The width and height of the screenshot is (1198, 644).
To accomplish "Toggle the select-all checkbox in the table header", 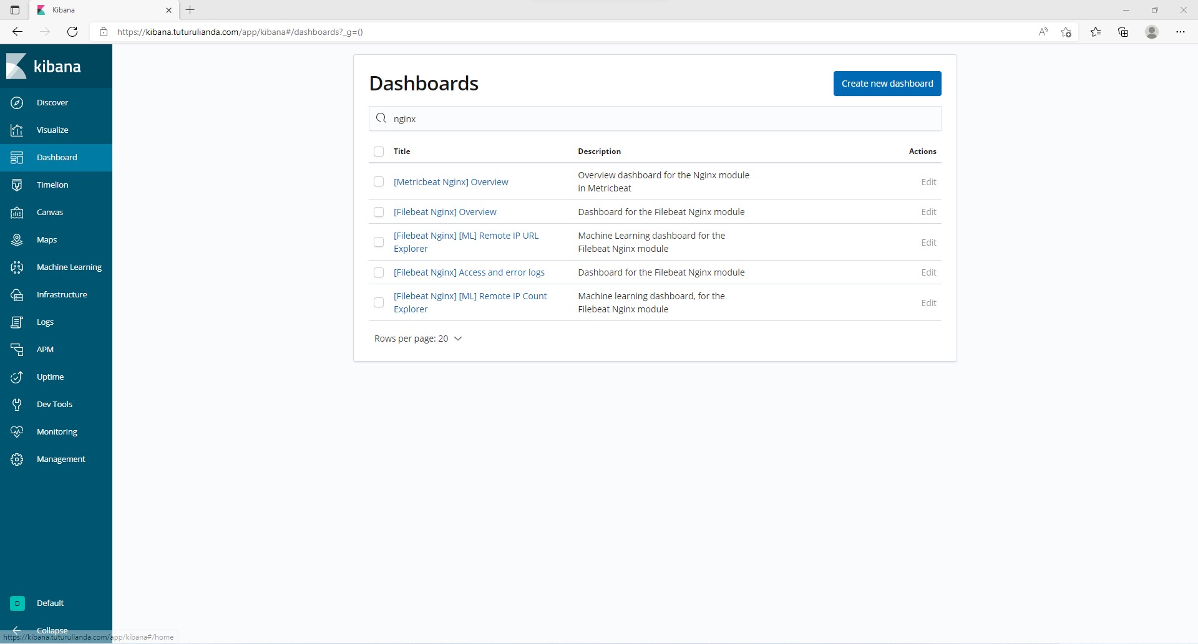I will click(379, 151).
